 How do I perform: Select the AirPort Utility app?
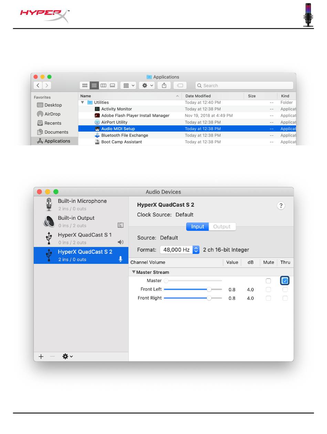pyautogui.click(x=187, y=122)
